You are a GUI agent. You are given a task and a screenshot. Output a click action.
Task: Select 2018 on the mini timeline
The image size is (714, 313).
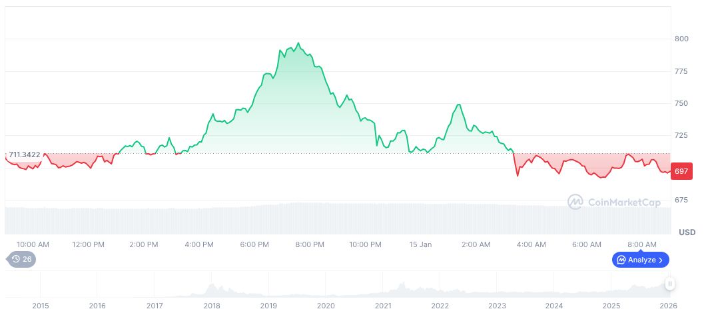click(x=212, y=306)
